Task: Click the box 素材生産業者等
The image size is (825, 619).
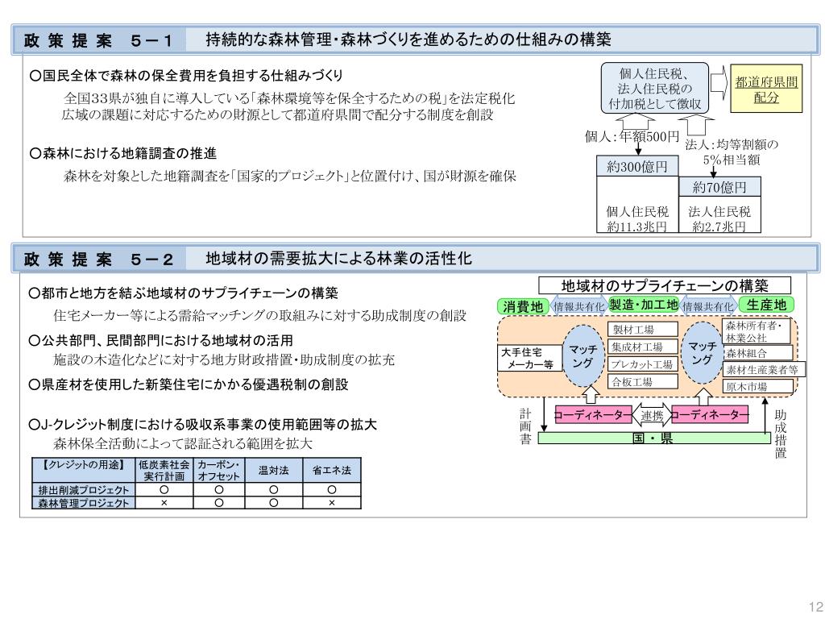Action: click(765, 369)
